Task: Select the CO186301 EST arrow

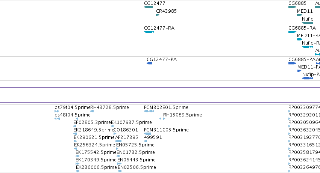Action: 115,134
